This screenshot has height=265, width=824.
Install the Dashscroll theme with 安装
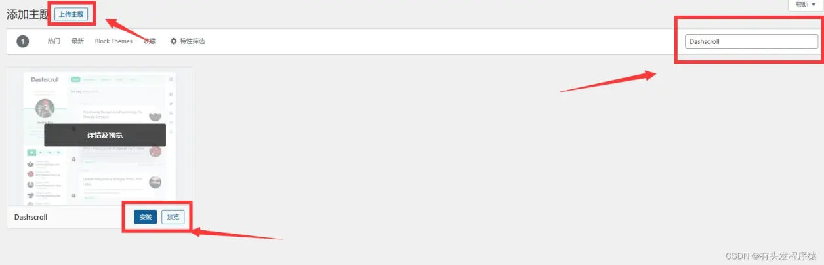pyautogui.click(x=146, y=217)
